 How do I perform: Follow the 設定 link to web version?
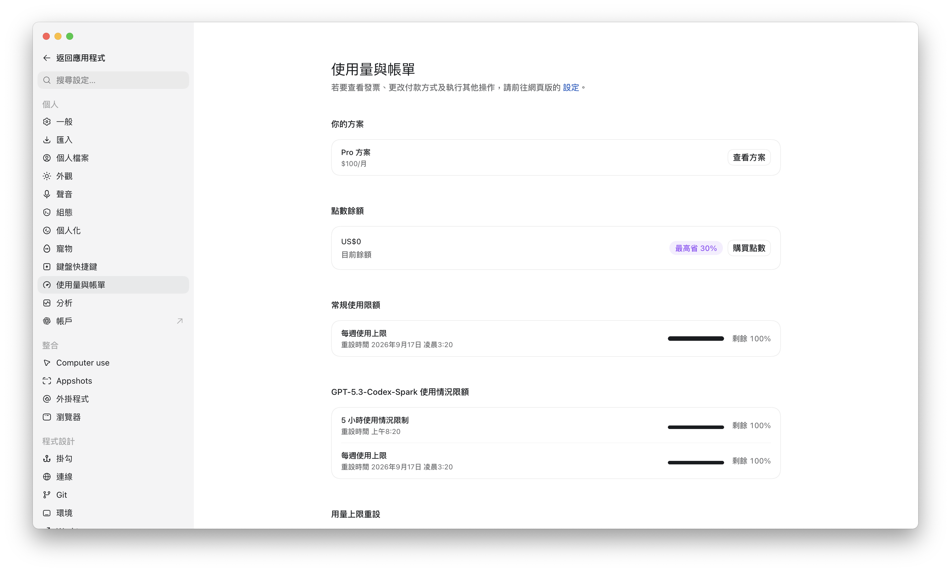[571, 87]
